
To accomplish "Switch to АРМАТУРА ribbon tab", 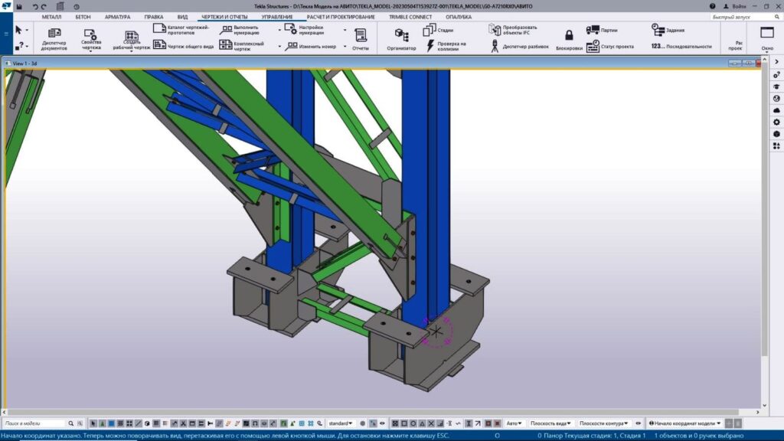I will tap(117, 17).
